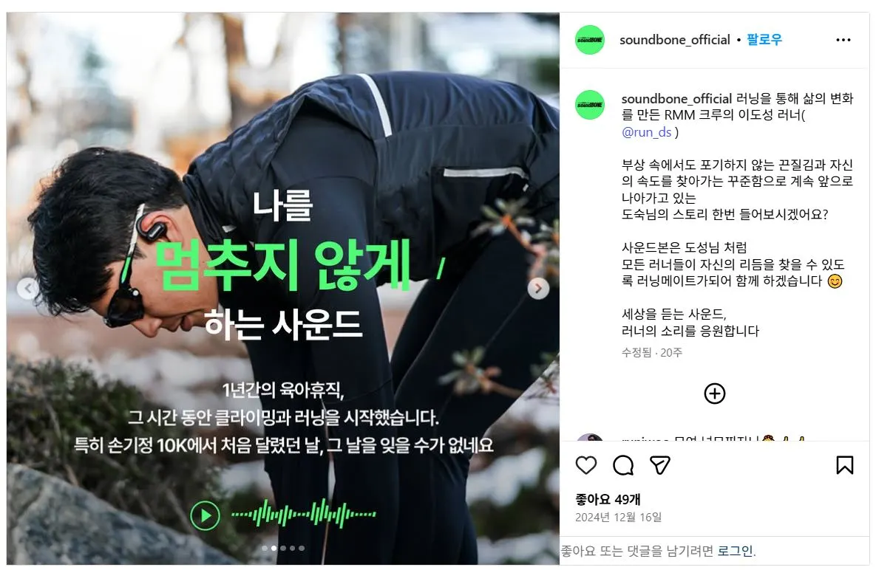Click the green audio waveform on the image
876x570 pixels.
[304, 514]
